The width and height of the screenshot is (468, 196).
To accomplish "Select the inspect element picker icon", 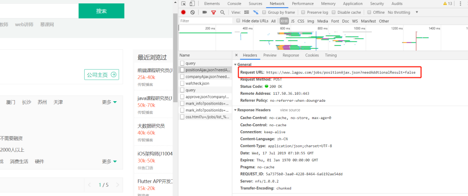I will tap(184, 3).
